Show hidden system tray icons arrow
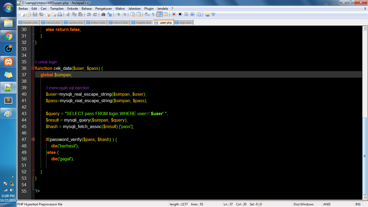This screenshot has width=368, height=207. pos(13,177)
